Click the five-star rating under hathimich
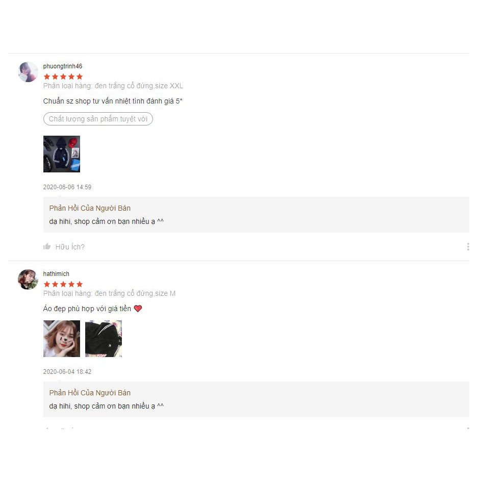This screenshot has width=481, height=481. 63,285
